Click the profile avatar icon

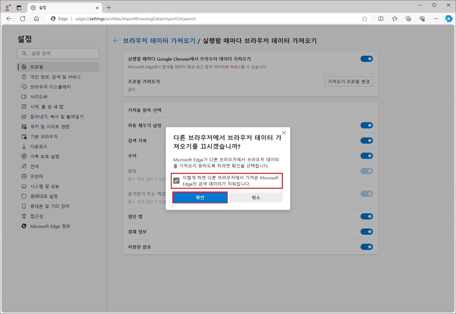point(8,7)
